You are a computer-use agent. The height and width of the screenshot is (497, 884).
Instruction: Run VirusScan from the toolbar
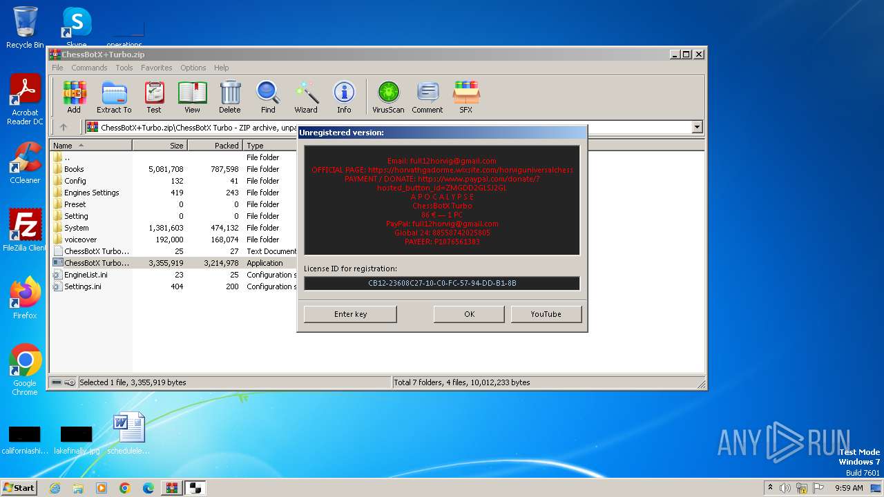pos(388,97)
